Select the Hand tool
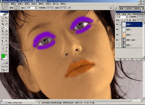145x105 pixels. coord(3,51)
